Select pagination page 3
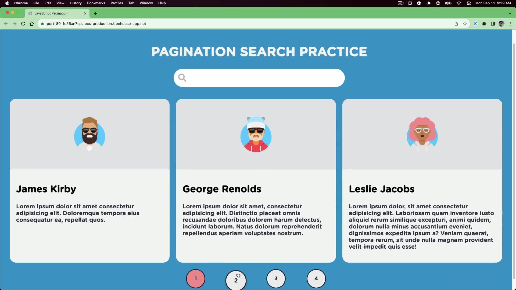This screenshot has width=516, height=290. pos(276,278)
